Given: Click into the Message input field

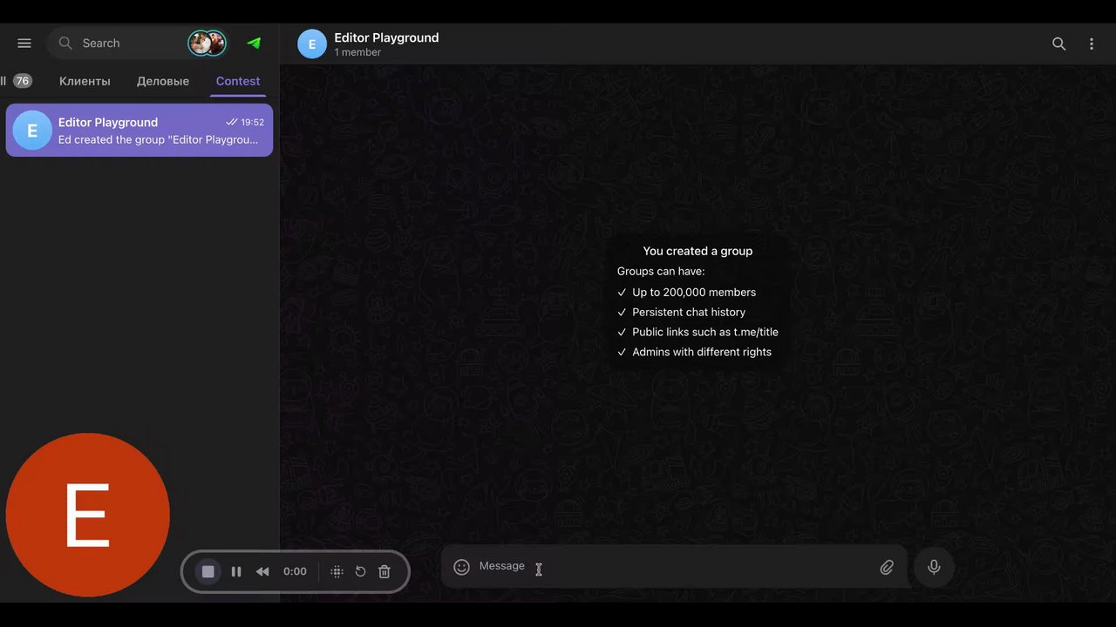Looking at the screenshot, I should (674, 566).
